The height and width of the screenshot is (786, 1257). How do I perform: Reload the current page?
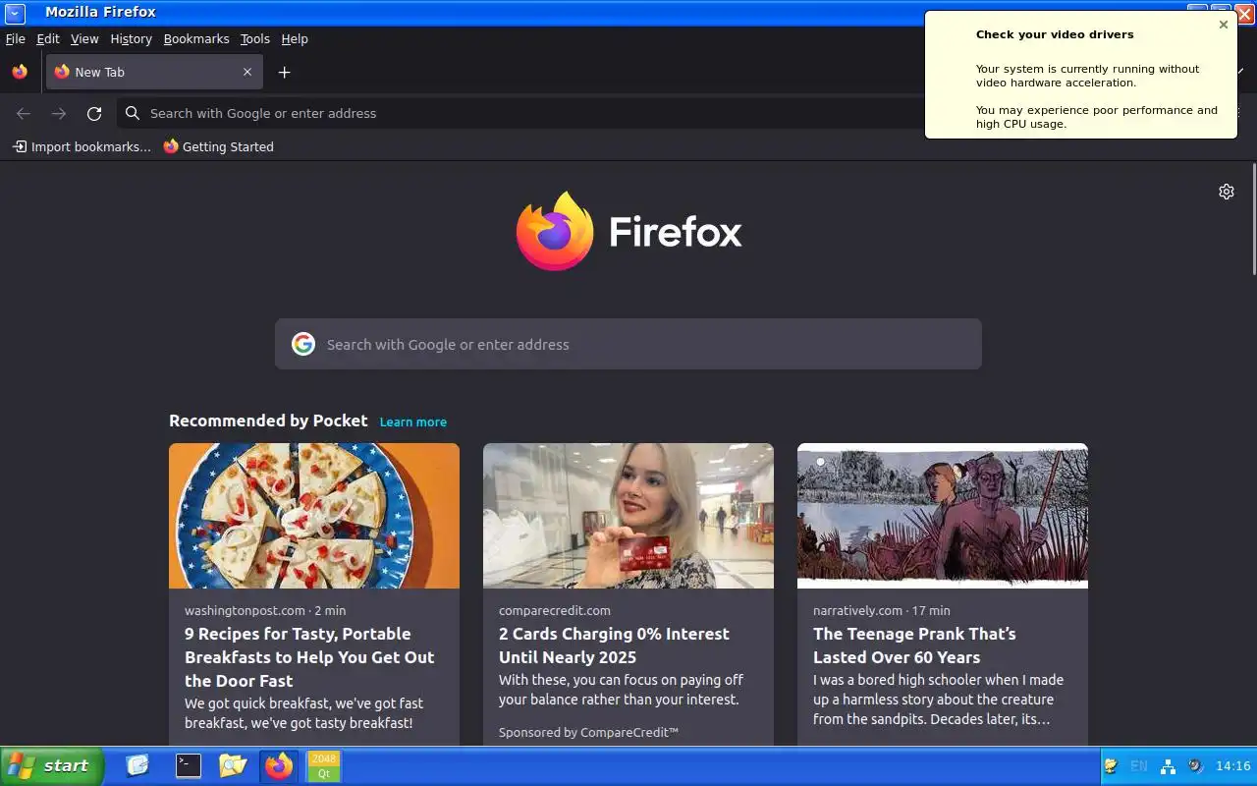[x=94, y=113]
